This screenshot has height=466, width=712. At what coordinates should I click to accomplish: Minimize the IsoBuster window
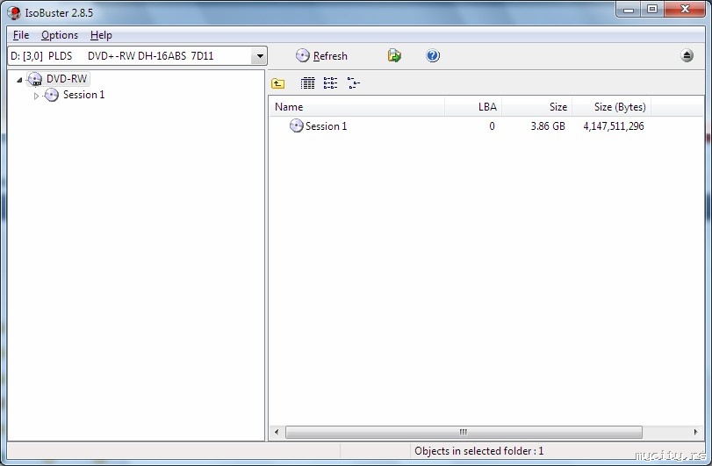tap(629, 9)
